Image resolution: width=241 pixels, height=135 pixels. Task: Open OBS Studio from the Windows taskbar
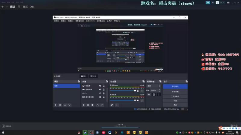click(x=91, y=133)
